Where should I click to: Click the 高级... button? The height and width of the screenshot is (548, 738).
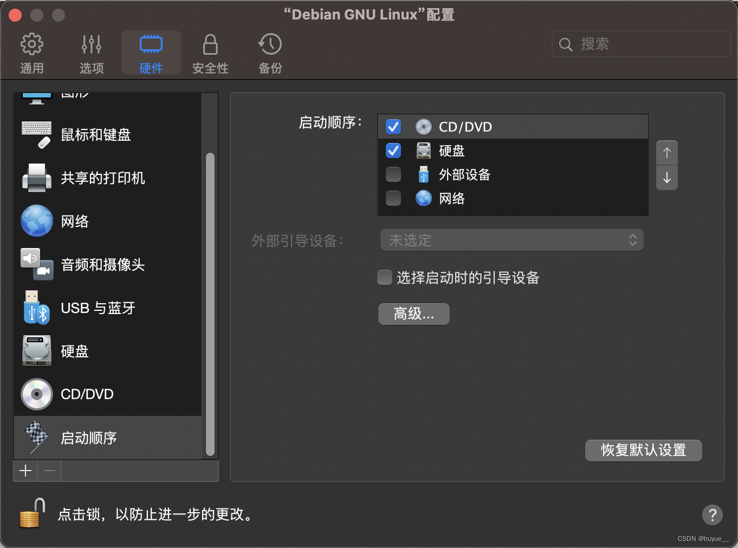[414, 314]
